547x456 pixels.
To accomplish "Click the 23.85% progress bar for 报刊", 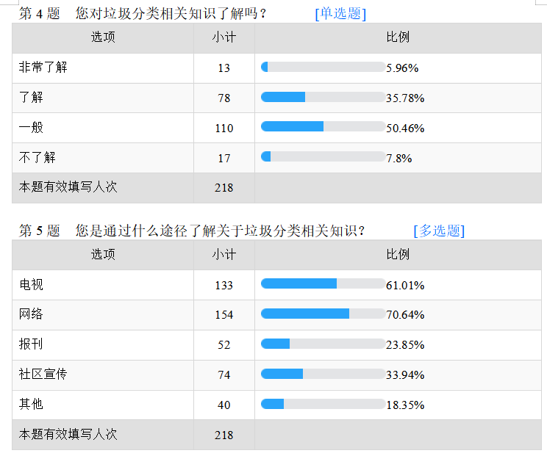I will (323, 344).
